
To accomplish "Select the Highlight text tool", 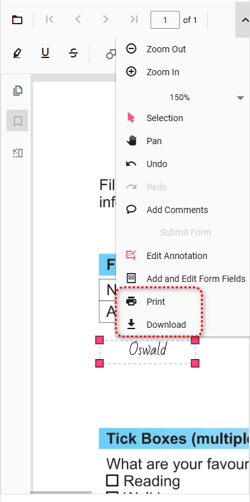I will pos(17,53).
